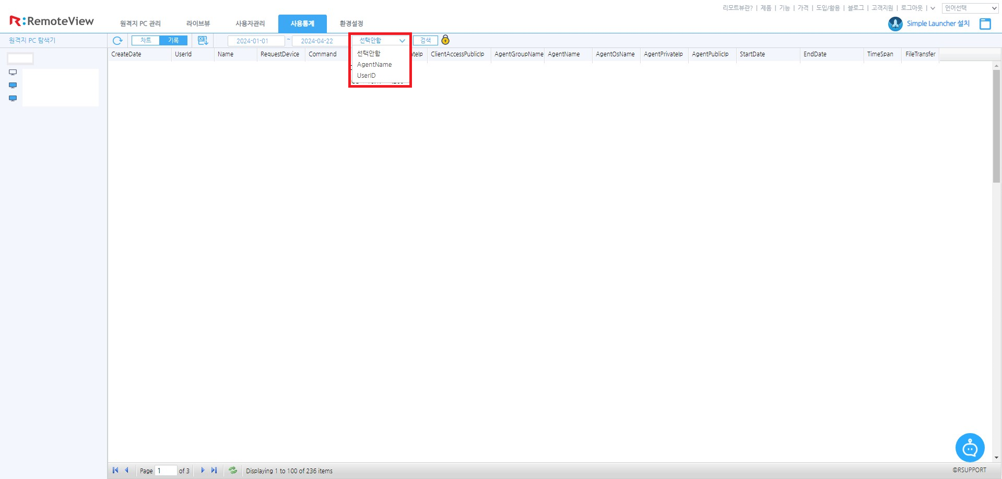This screenshot has width=1002, height=479.
Task: Click the 로그아웃 link
Action: pyautogui.click(x=912, y=8)
